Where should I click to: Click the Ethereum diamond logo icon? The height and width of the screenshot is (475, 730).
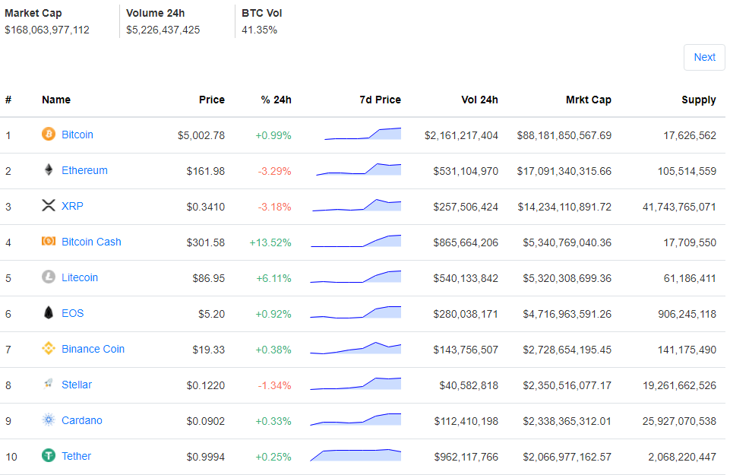[49, 170]
